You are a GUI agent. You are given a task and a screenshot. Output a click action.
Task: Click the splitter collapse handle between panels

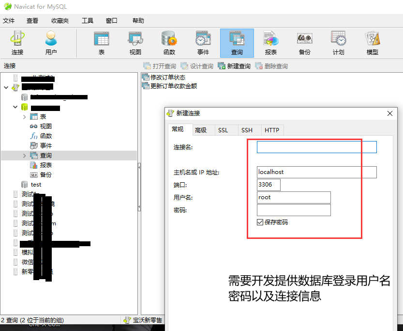(x=139, y=187)
